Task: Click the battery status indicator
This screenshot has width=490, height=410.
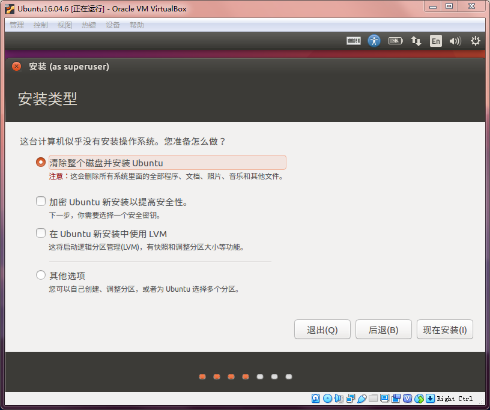Action: coord(395,41)
